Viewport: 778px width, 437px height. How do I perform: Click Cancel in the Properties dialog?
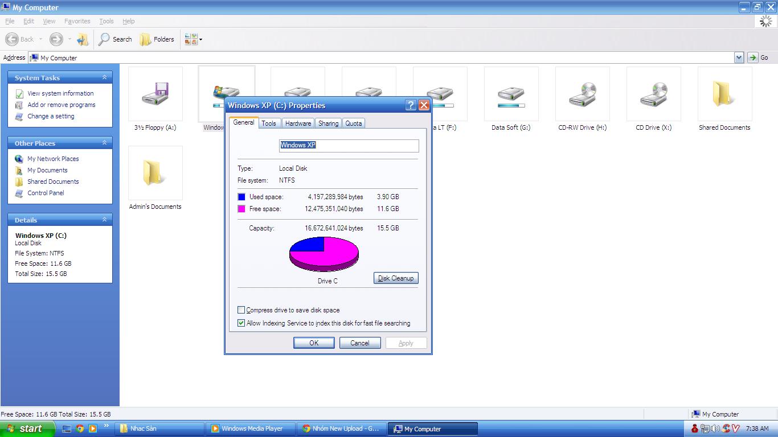[x=360, y=343]
